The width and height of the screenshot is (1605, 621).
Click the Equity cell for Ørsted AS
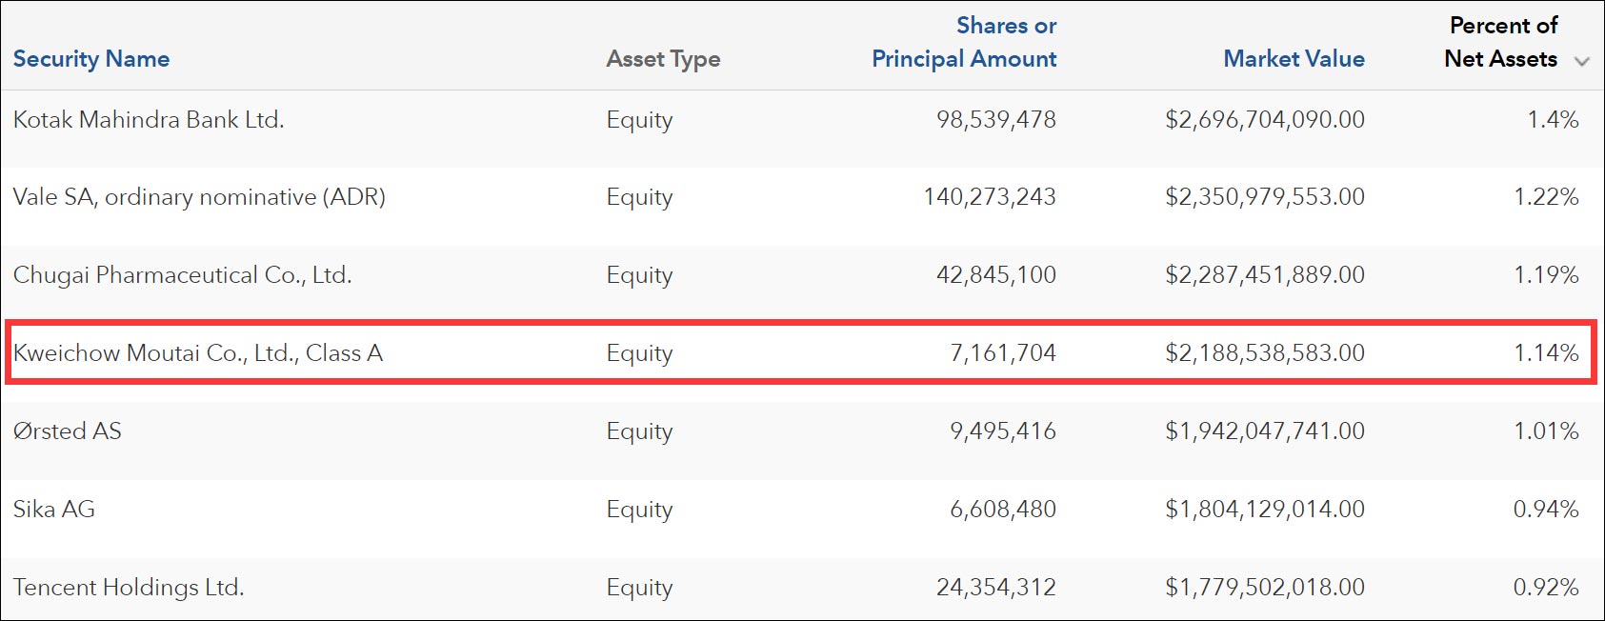click(639, 431)
